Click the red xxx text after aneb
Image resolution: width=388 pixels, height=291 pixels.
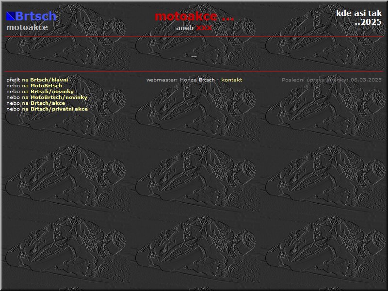204,28
